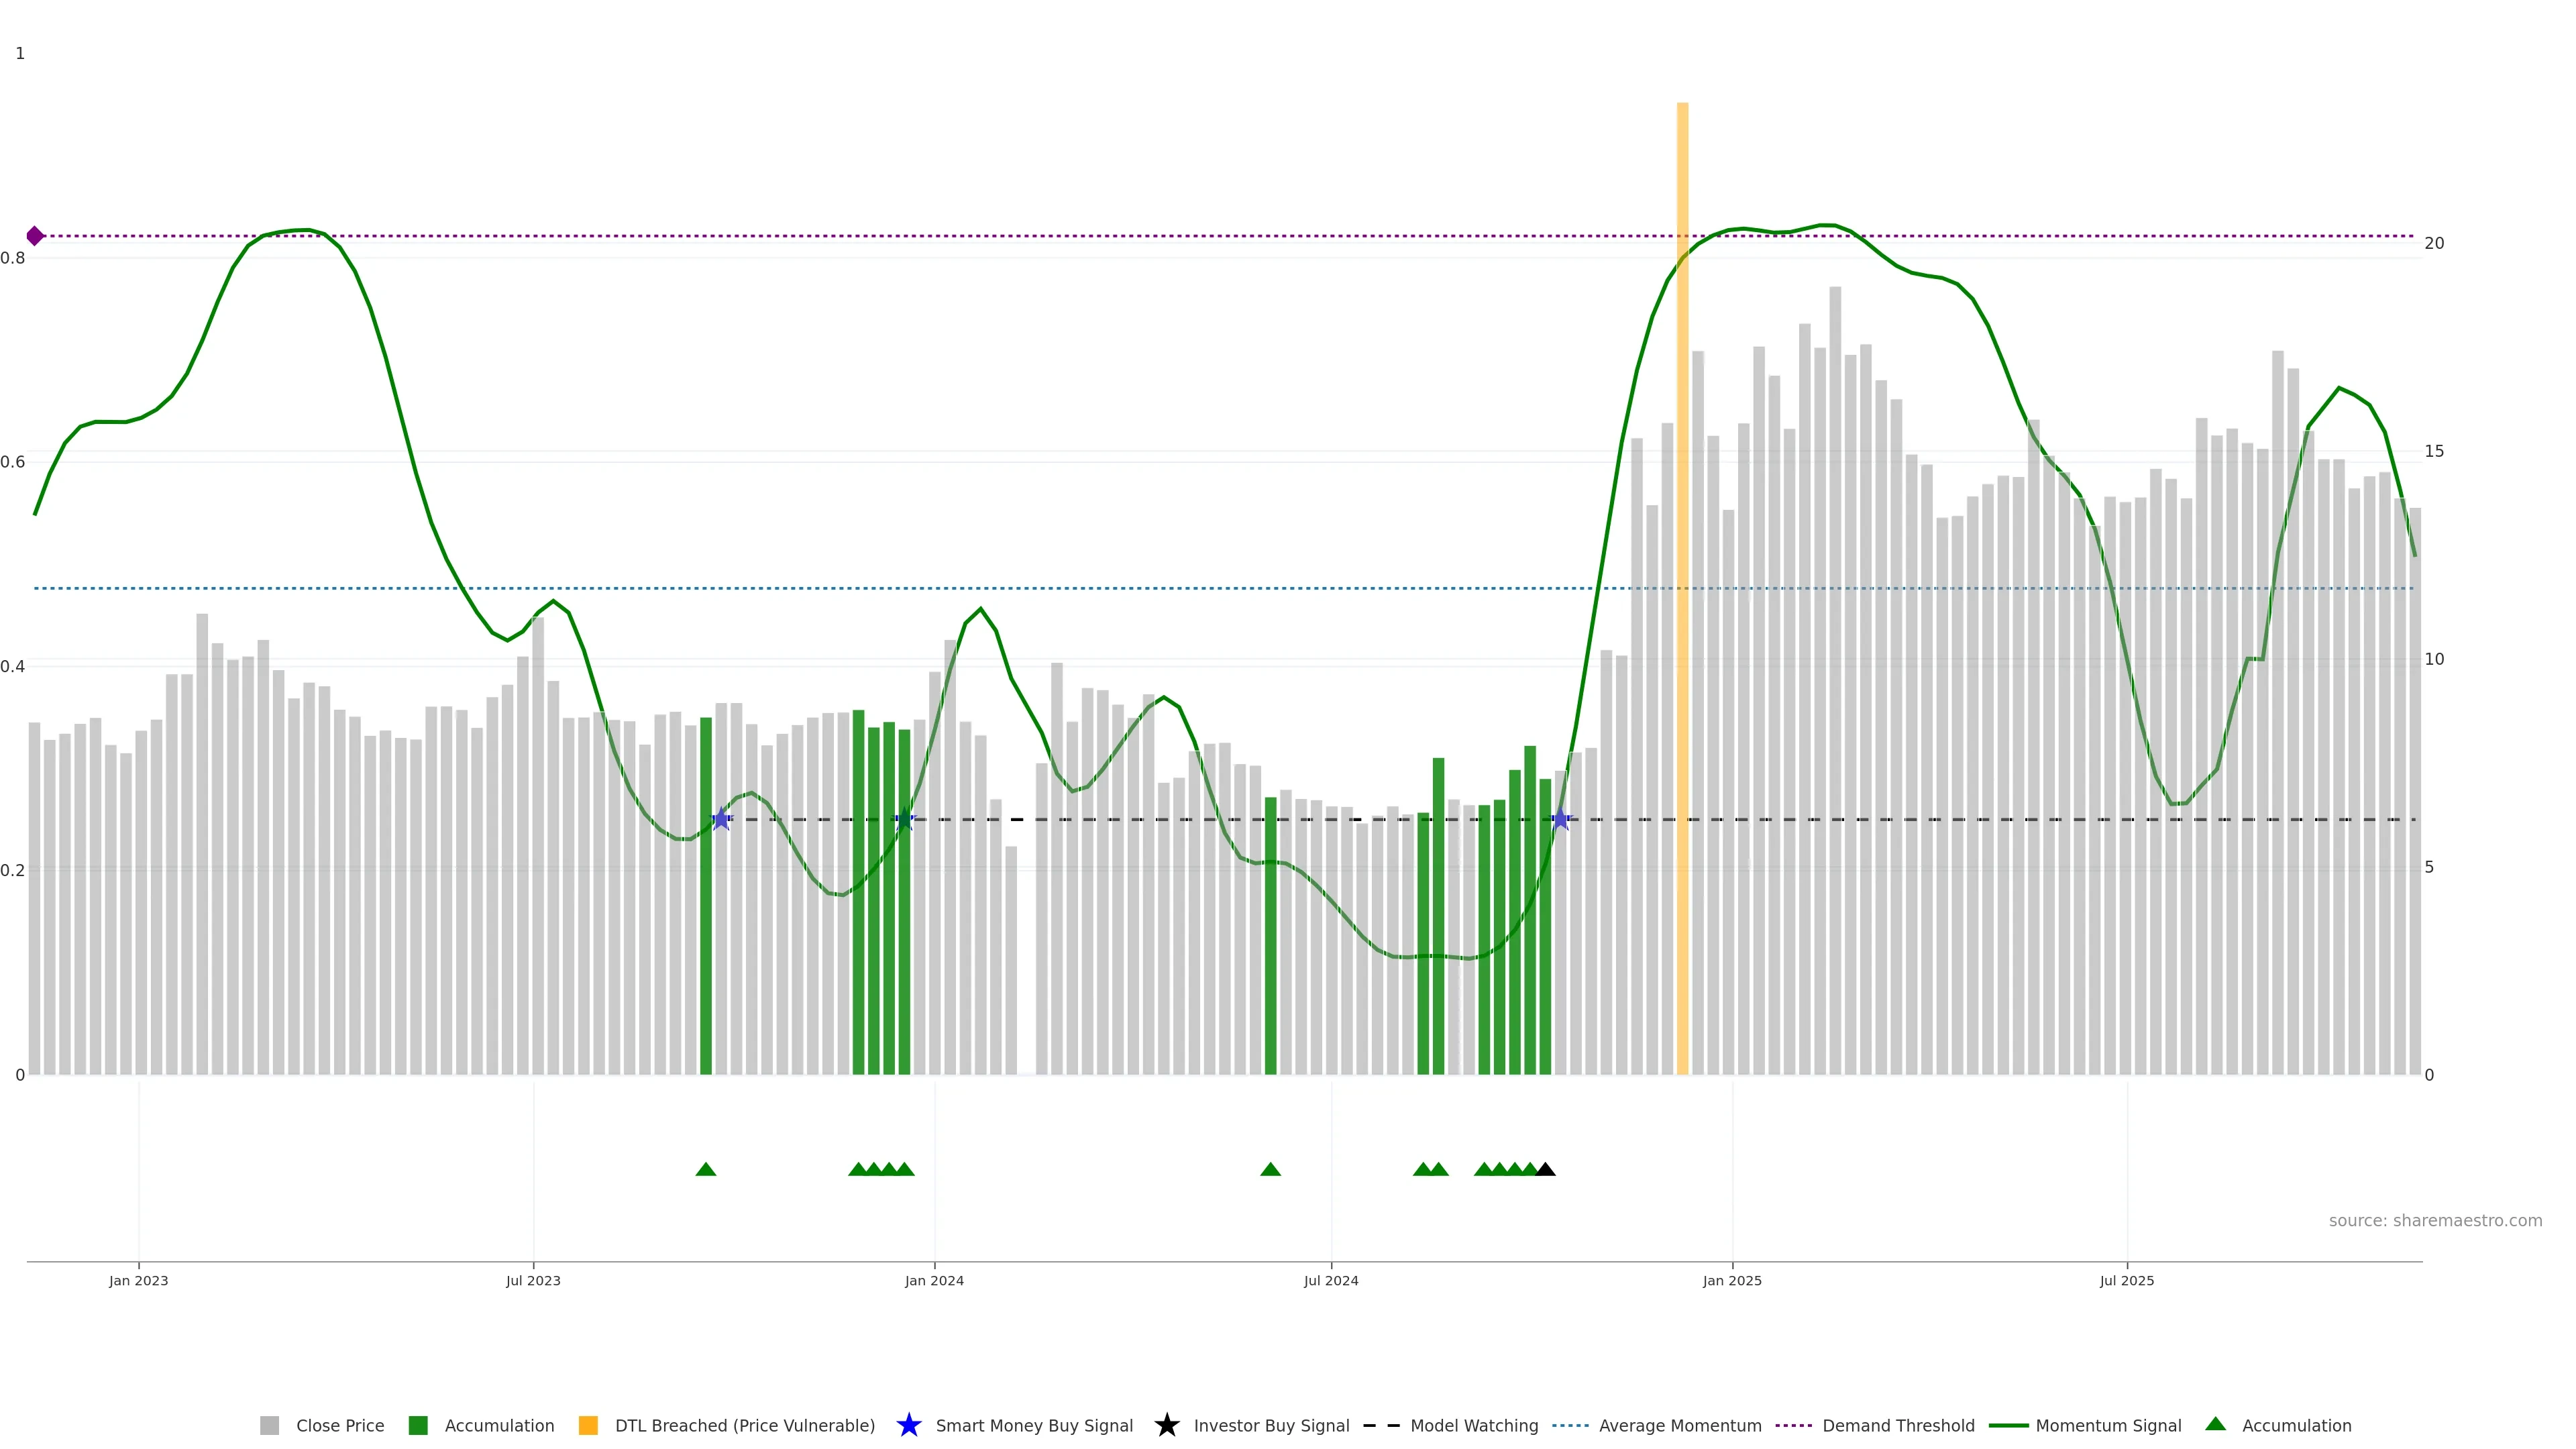Click the Jan 2023 date tick label
Image resolution: width=2576 pixels, height=1449 pixels.
[139, 1280]
